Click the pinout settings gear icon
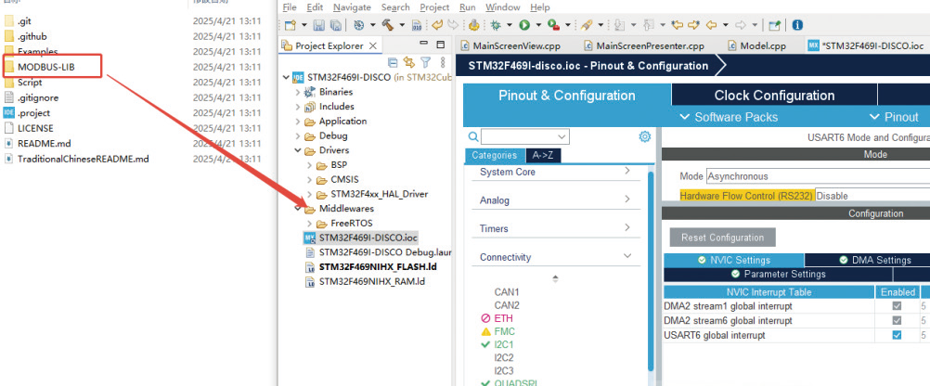Screen dimensions: 930x386 [x=645, y=136]
